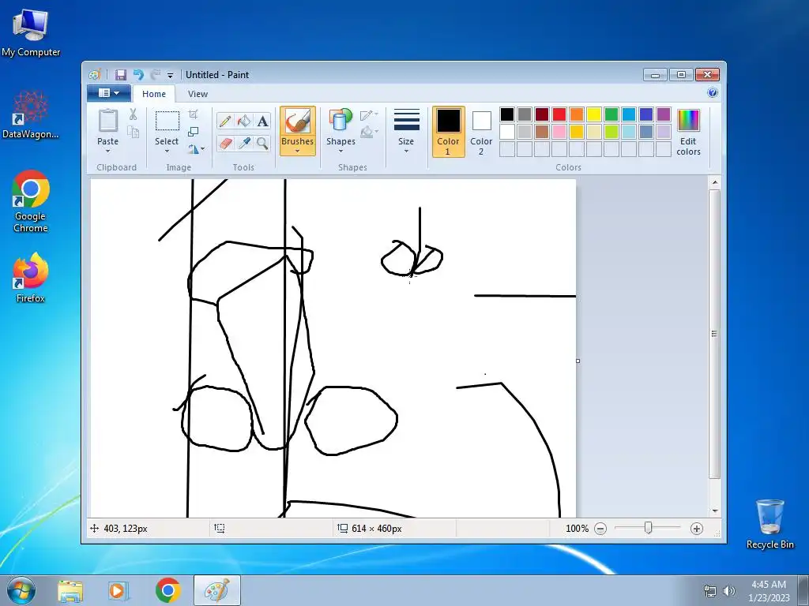Open the Shape outline dropdown
809x606 pixels.
(x=369, y=115)
